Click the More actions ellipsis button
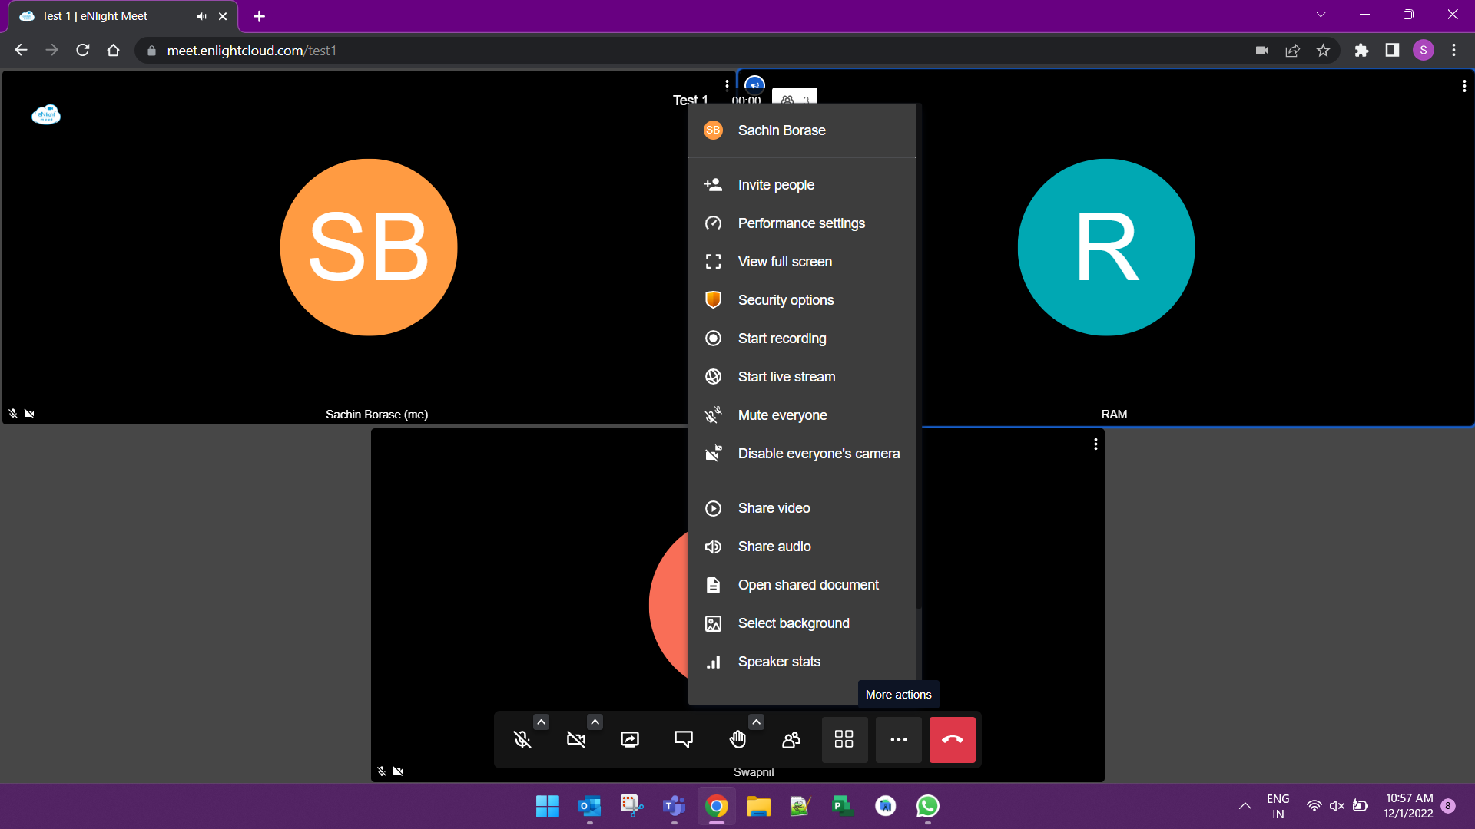The image size is (1475, 829). point(898,739)
